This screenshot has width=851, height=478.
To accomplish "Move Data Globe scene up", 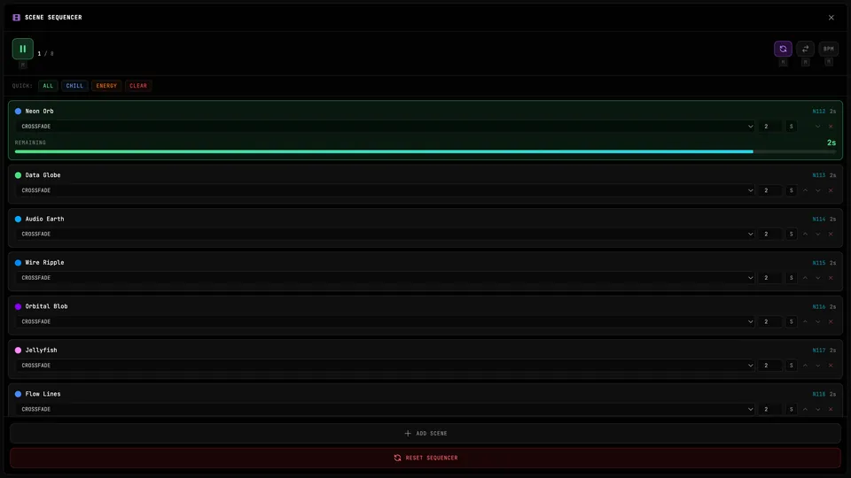I will [806, 190].
